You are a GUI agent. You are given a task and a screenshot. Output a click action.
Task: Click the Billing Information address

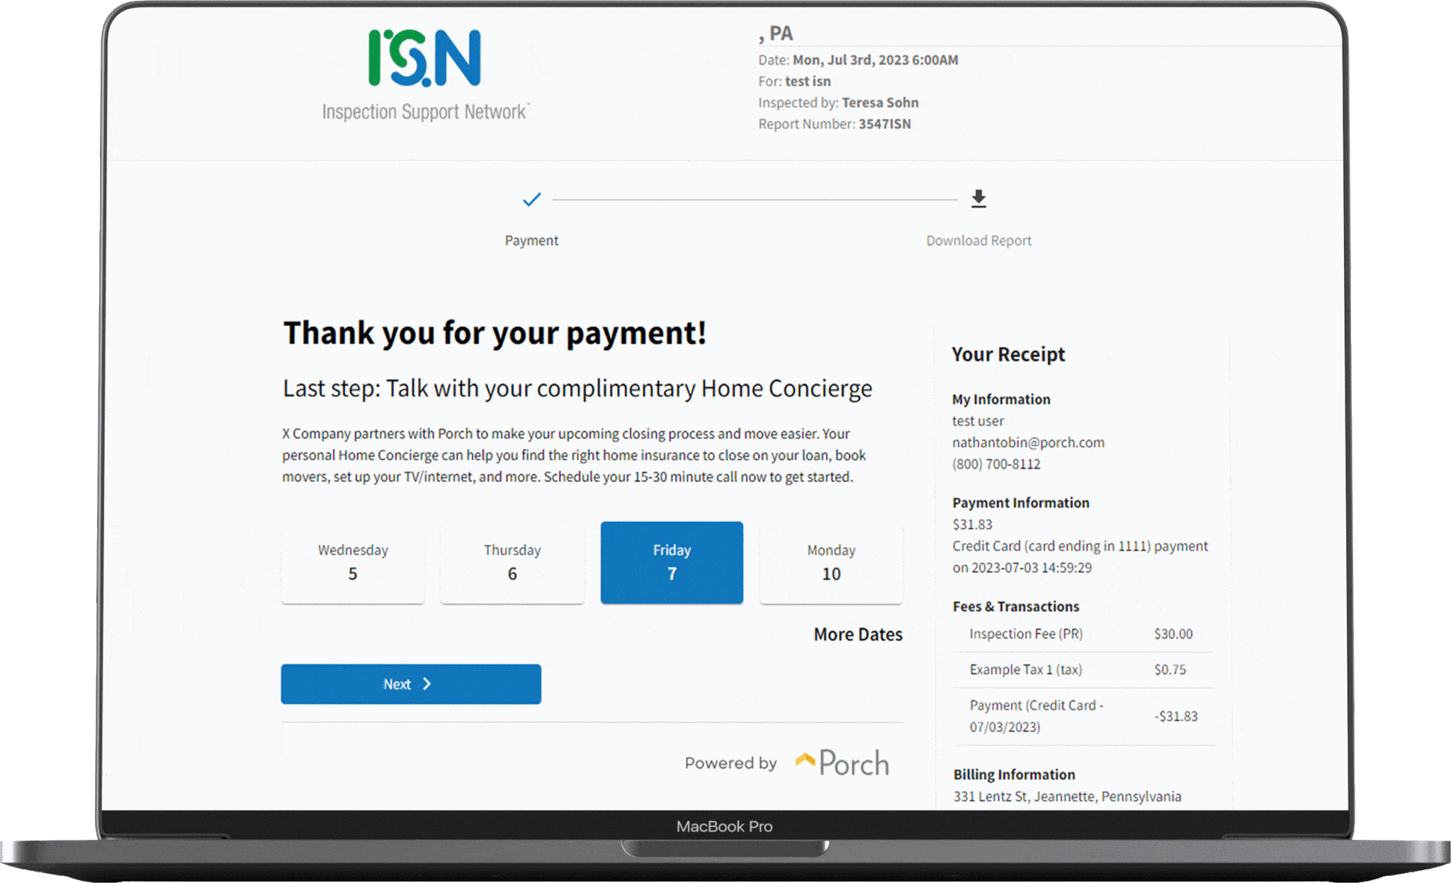pos(1066,796)
